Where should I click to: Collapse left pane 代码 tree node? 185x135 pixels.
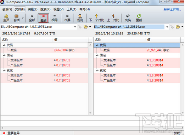point(4,45)
